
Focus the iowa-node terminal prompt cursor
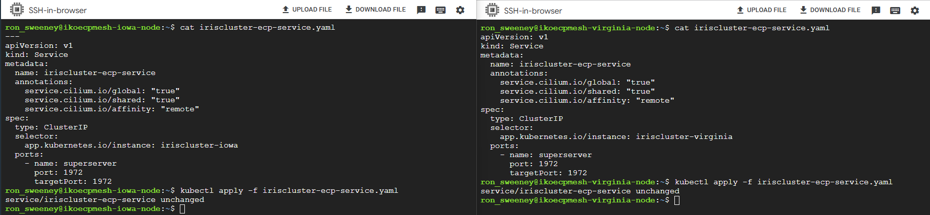click(182, 208)
